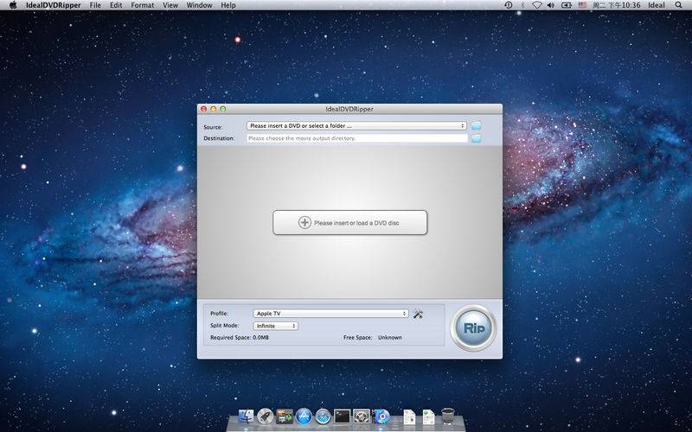Open the View menu
Image resolution: width=692 pixels, height=432 pixels.
(x=170, y=5)
